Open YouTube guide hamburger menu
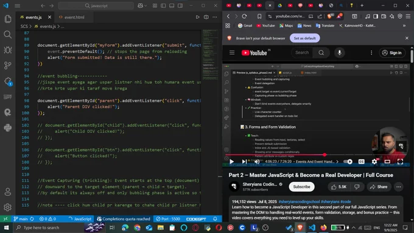414x233 pixels. tap(232, 53)
